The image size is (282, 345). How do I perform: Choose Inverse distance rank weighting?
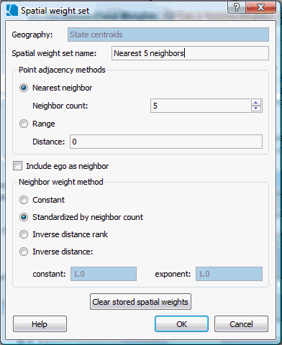tap(24, 234)
